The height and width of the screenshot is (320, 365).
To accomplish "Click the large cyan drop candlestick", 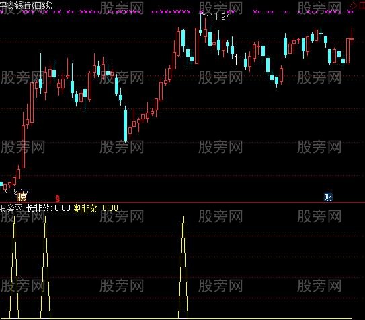I will click(x=126, y=125).
